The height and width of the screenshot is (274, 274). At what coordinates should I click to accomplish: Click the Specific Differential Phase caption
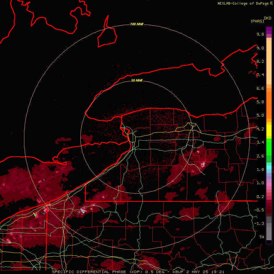click(x=138, y=272)
